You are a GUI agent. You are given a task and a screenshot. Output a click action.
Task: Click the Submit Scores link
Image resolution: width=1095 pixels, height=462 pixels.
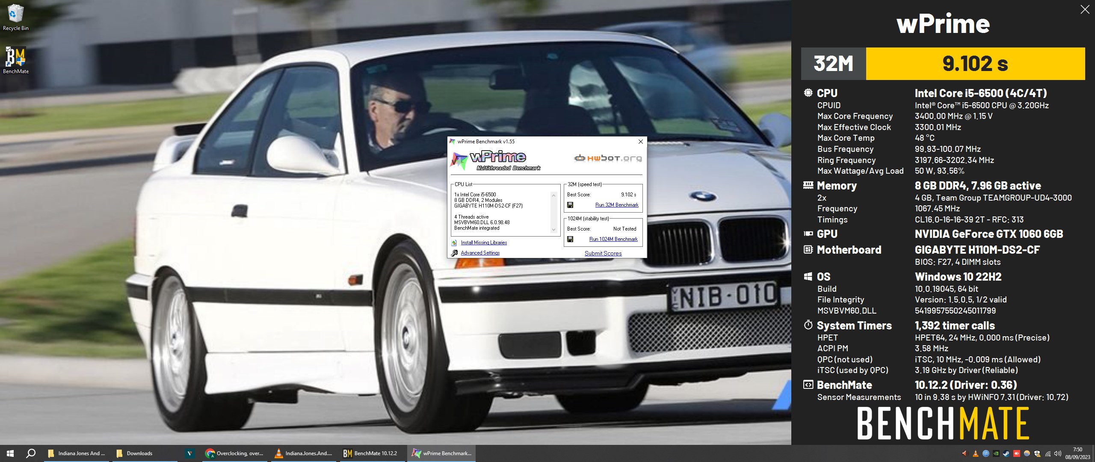[x=603, y=253]
